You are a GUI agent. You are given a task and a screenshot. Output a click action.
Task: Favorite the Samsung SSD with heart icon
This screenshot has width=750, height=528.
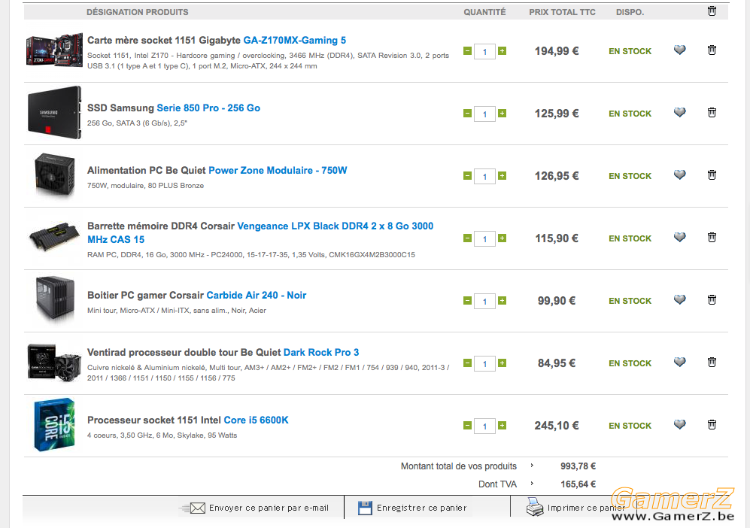tap(680, 112)
